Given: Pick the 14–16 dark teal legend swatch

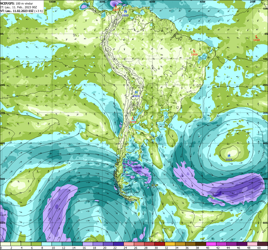Looking at the screenshot, I should coord(77,244).
